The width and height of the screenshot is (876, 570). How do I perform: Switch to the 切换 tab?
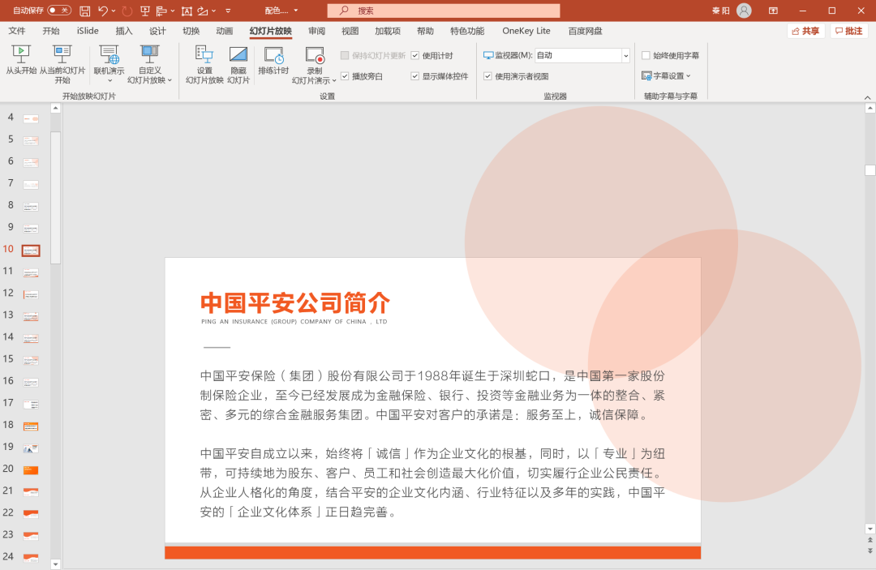click(x=191, y=31)
